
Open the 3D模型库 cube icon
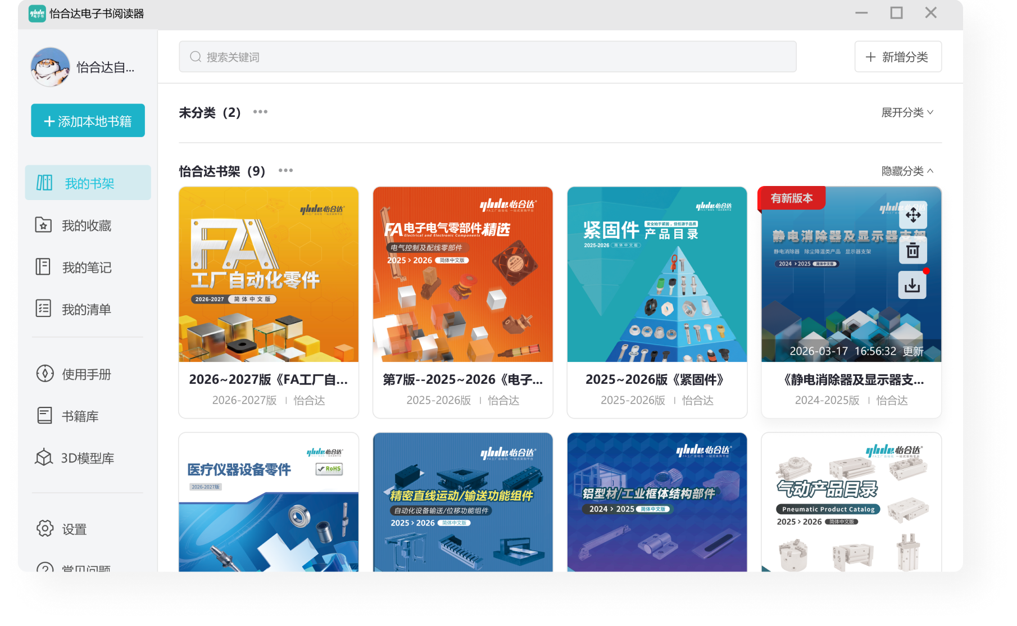[x=44, y=458]
